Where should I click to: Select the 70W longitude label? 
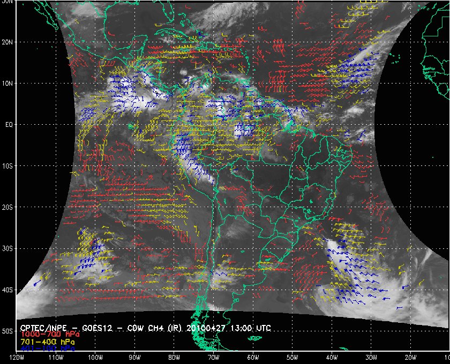point(214,358)
